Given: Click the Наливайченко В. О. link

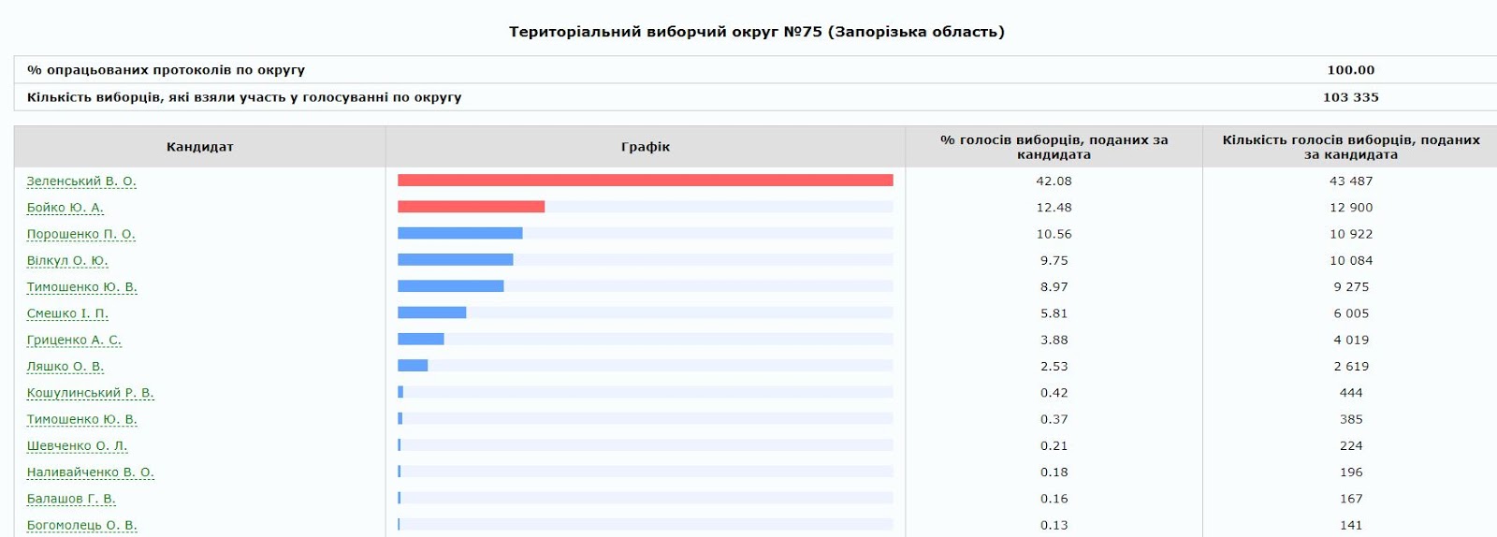Looking at the screenshot, I should 90,472.
